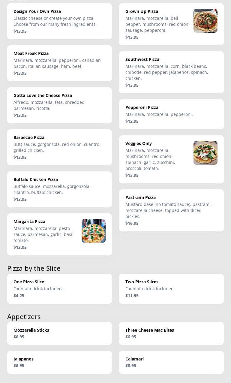The image size is (231, 383).
Task: Click the Veggies Only title text
Action: pyautogui.click(x=139, y=143)
